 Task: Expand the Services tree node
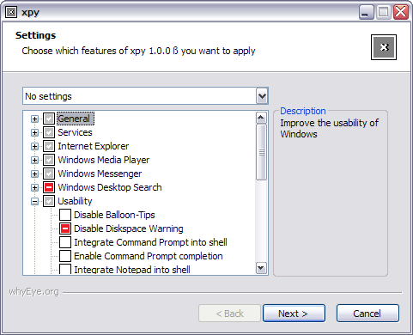pos(34,132)
